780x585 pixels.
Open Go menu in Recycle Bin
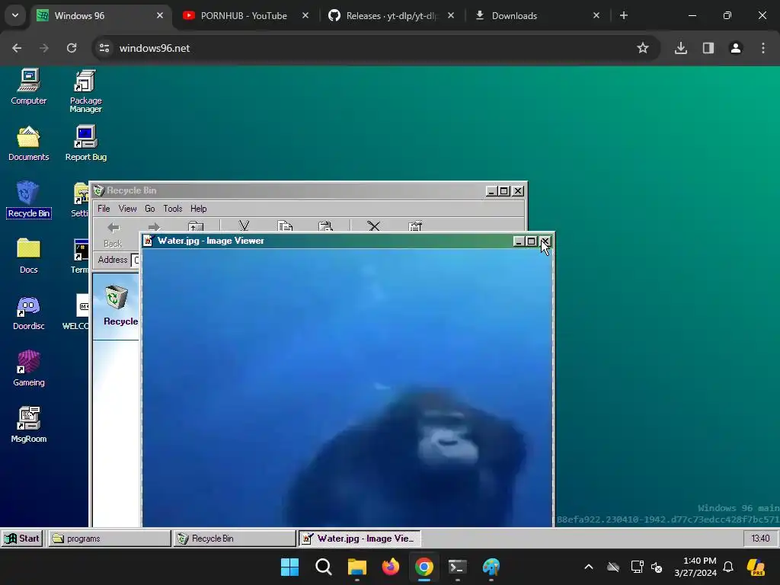click(150, 209)
